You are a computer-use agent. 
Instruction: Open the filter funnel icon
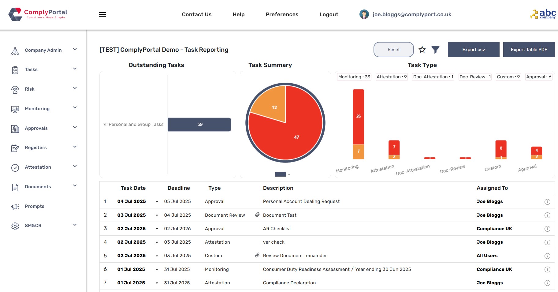435,50
